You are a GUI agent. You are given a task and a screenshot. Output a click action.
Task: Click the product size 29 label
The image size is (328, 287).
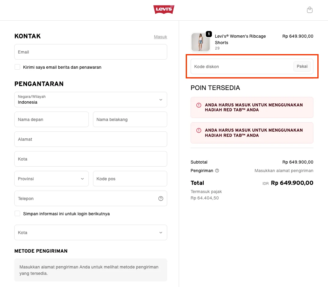[217, 48]
